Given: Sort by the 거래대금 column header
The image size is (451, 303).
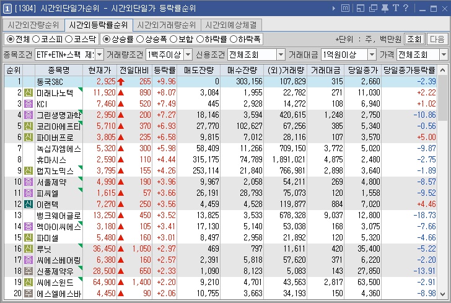Looking at the screenshot, I should (326, 70).
